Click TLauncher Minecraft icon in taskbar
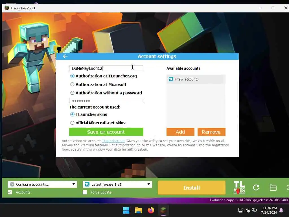 [x=163, y=210]
